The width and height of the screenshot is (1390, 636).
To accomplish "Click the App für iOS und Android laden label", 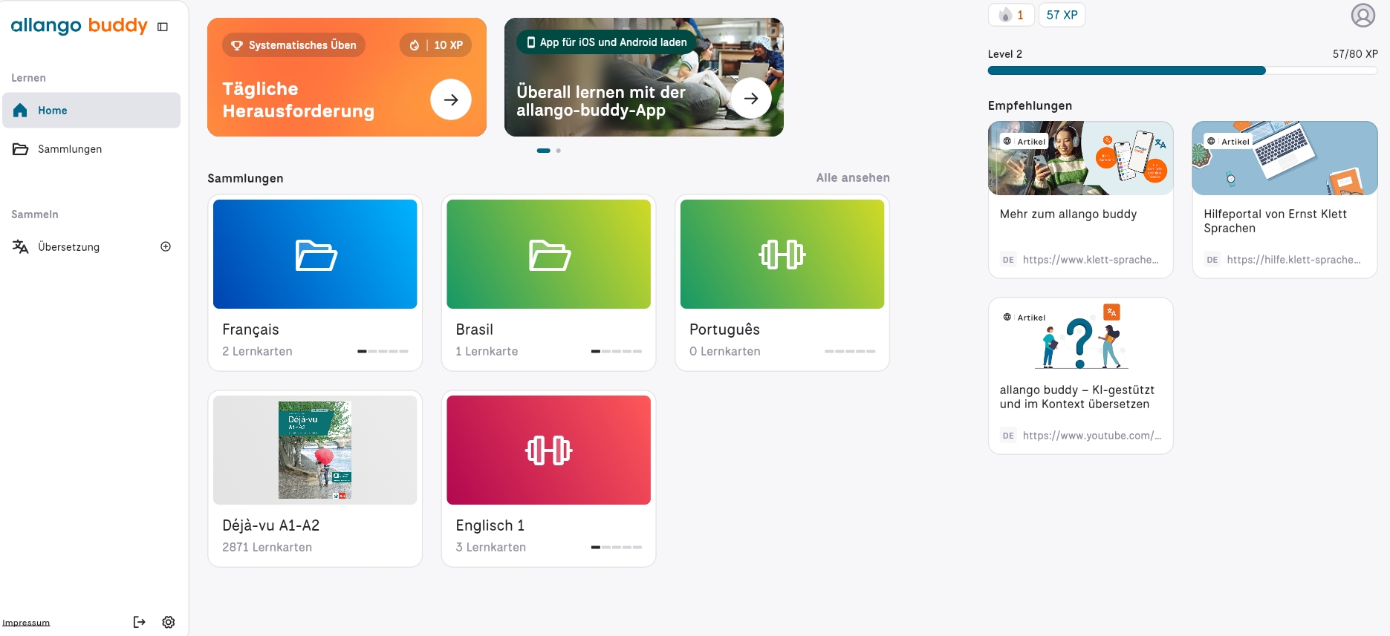I will click(606, 42).
